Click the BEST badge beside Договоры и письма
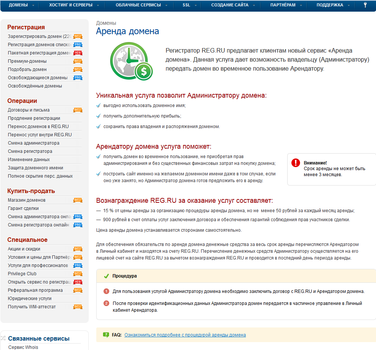376x350 pixels. 78,110
